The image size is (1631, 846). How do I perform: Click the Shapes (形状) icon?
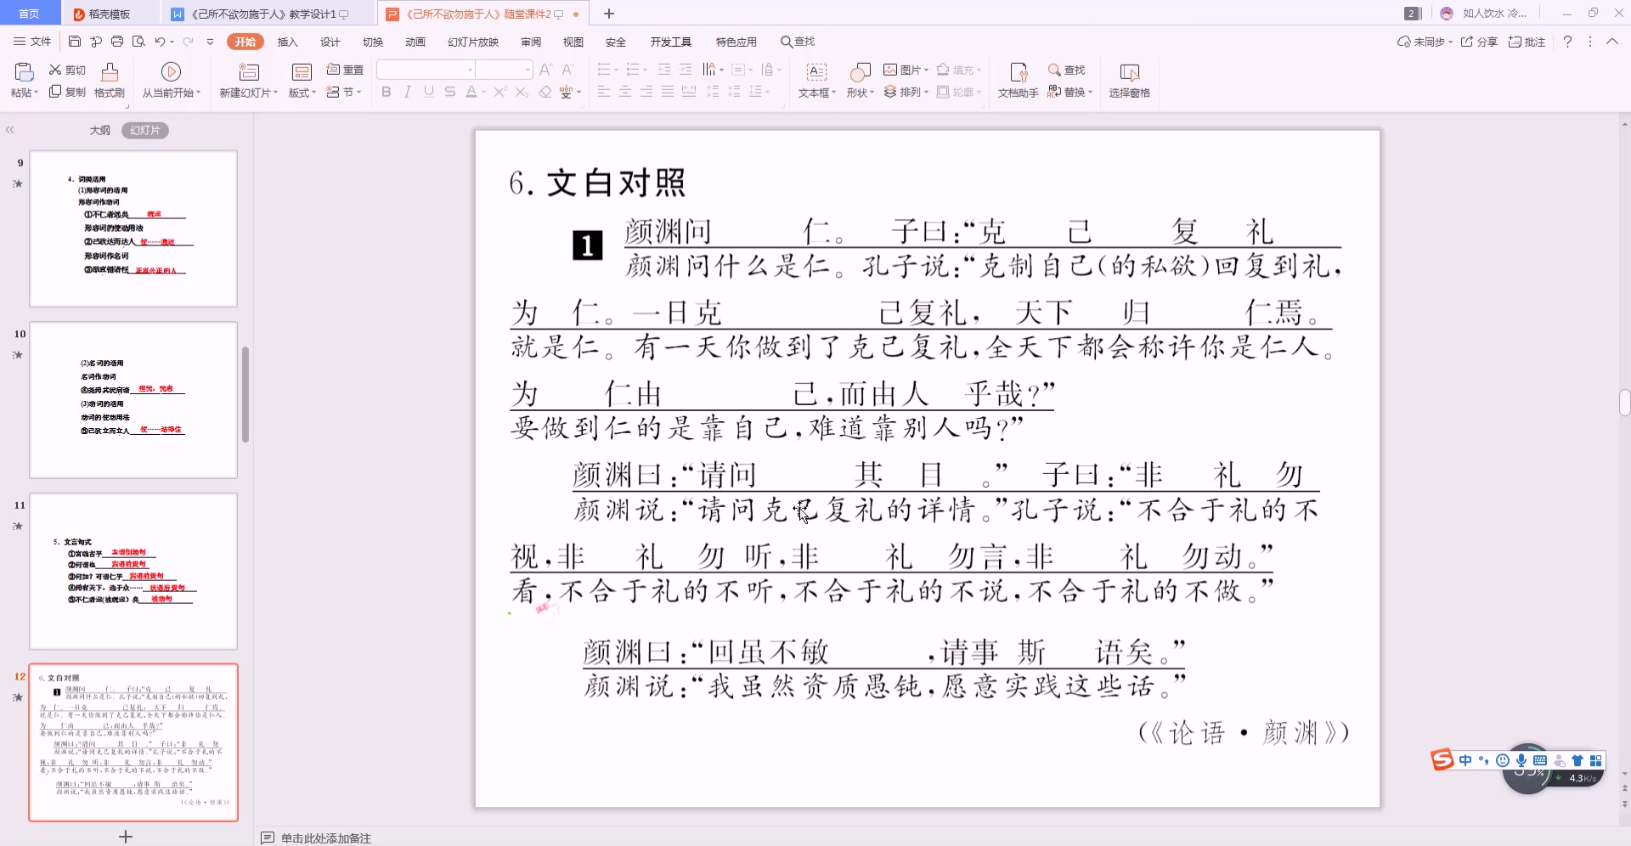pos(861,72)
